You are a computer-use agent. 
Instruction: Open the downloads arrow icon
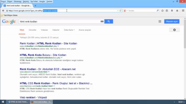(x=172, y=11)
